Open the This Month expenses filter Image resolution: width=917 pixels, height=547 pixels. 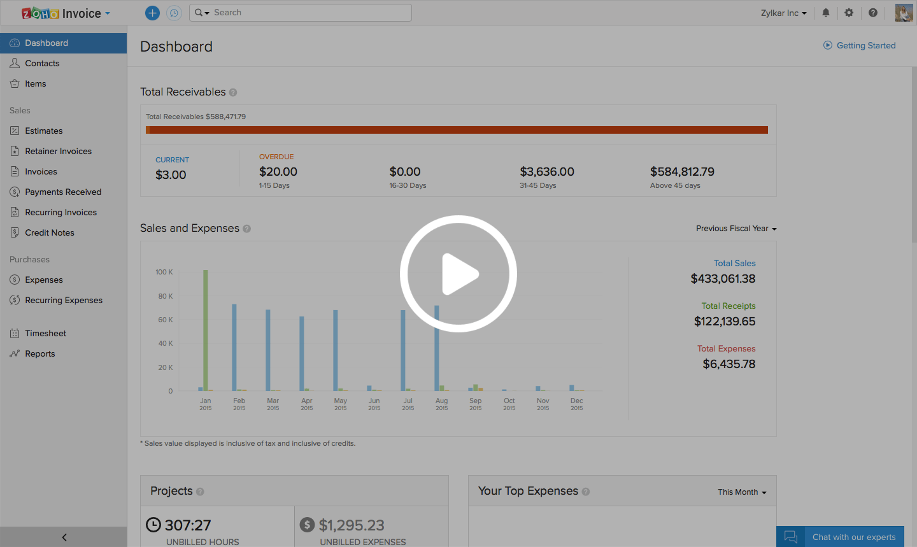[x=742, y=492]
